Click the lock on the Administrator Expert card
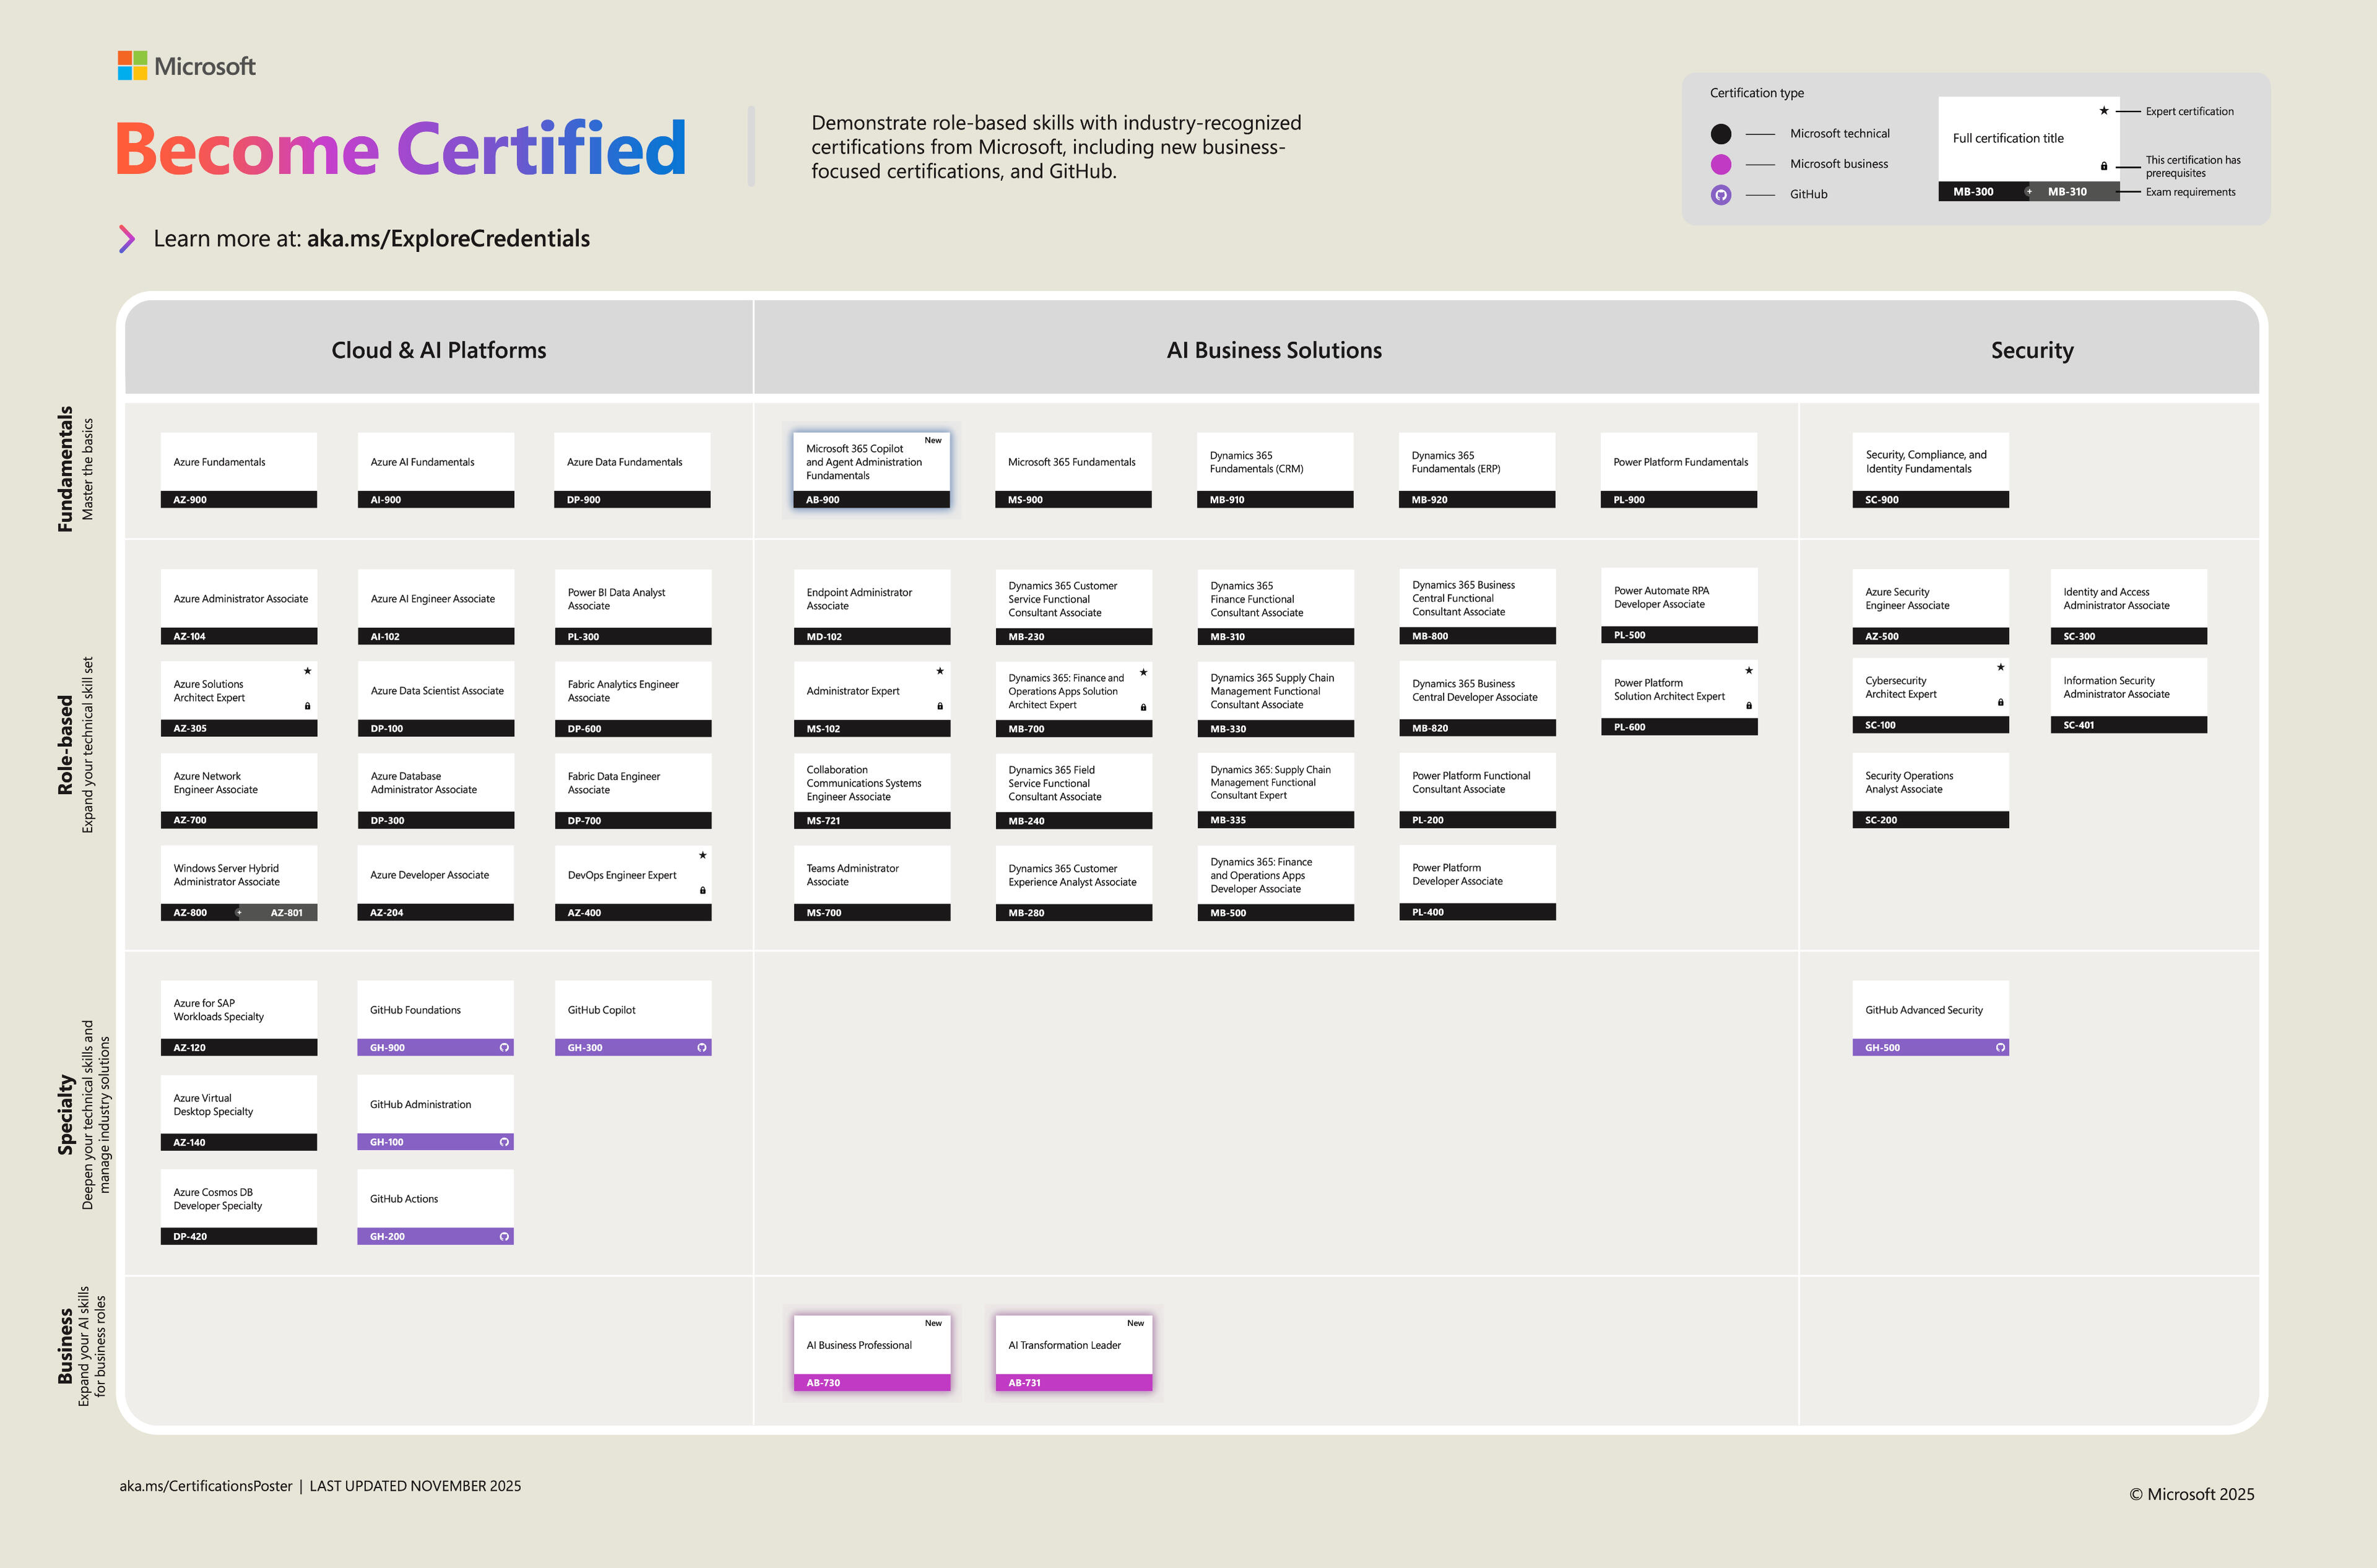The image size is (2377, 1568). point(940,706)
